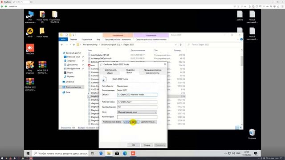Image resolution: width=285 pixels, height=160 pixels.
Task: Launch Microsoft Edge from the taskbar
Action: pyautogui.click(x=125, y=153)
